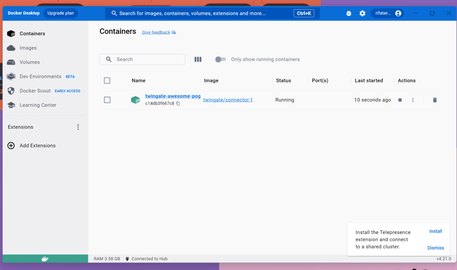The height and width of the screenshot is (270, 457).
Task: Click the Containers cube icon in sidebar
Action: pyautogui.click(x=11, y=33)
